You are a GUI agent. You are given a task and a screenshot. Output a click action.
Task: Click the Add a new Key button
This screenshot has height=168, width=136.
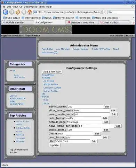[52, 72]
